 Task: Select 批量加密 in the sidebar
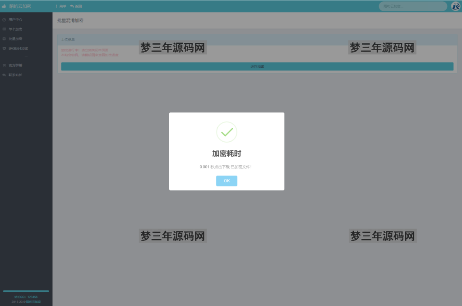[x=15, y=39]
